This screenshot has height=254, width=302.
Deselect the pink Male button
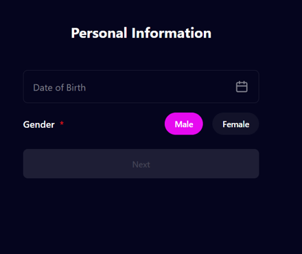184,124
